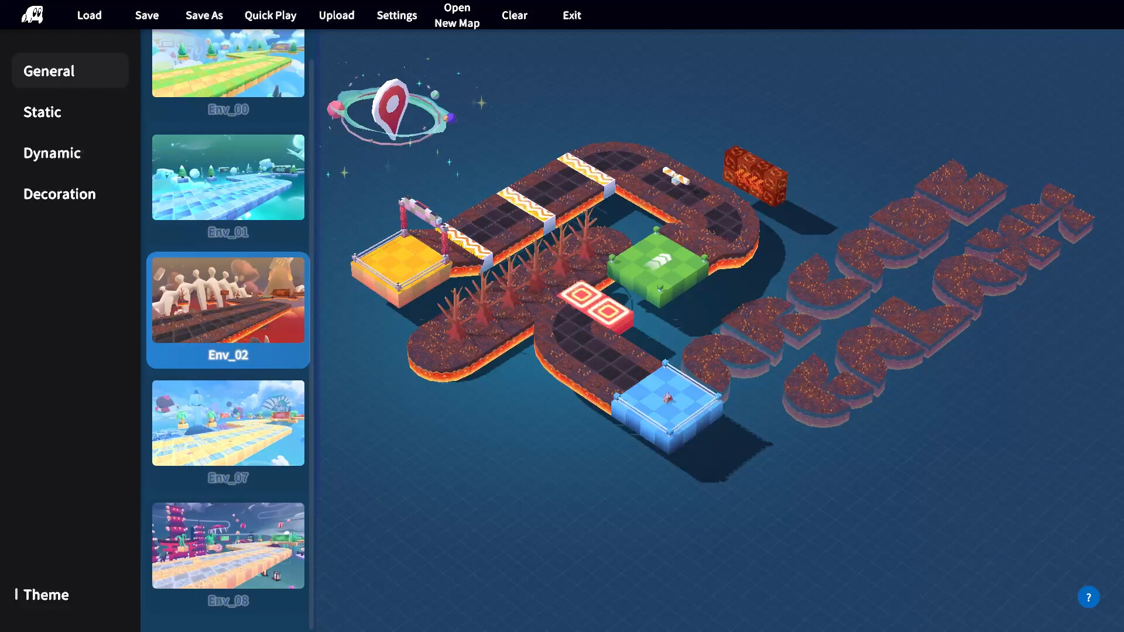
Task: Open the help question mark icon
Action: tap(1089, 596)
